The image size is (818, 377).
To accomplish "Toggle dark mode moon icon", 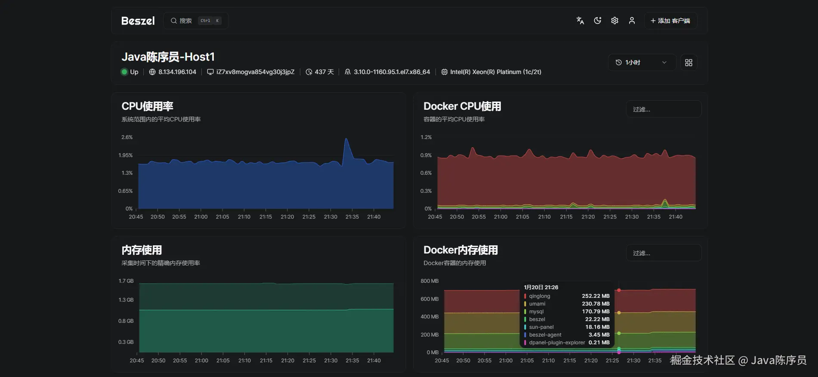I will [597, 21].
